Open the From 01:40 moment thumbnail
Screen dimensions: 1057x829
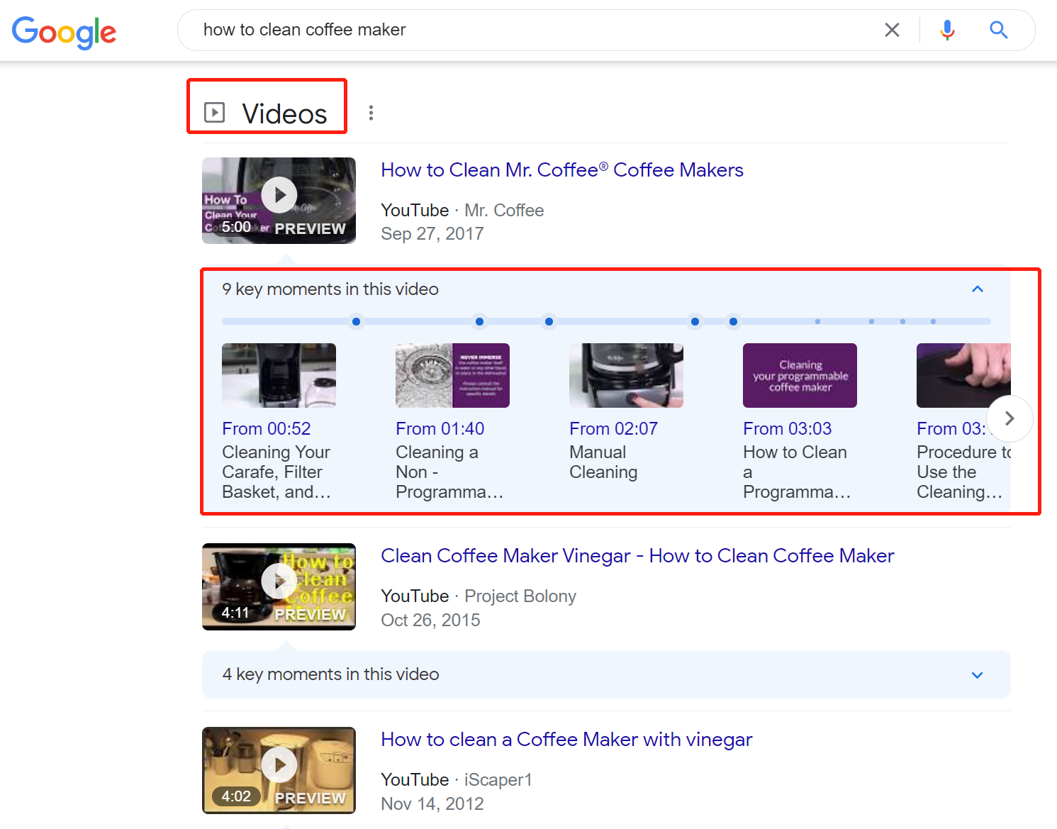(x=452, y=375)
